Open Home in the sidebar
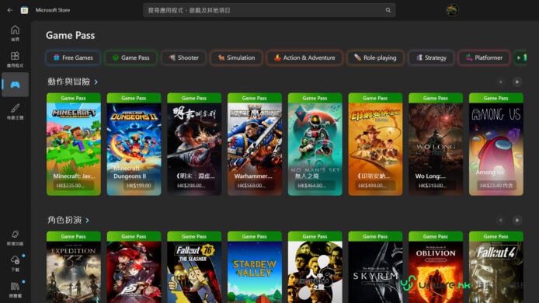The height and width of the screenshot is (303, 539). coord(15,33)
